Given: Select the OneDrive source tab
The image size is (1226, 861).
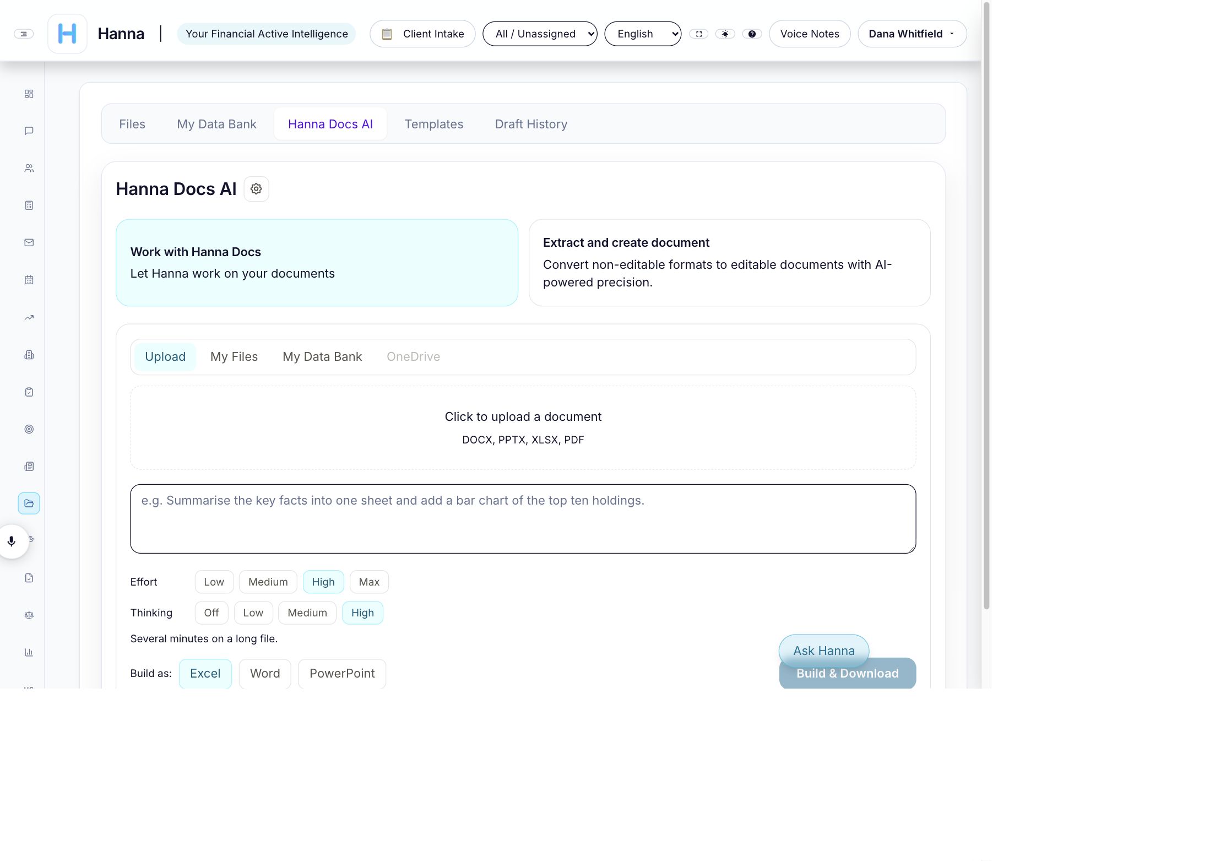Looking at the screenshot, I should point(413,356).
